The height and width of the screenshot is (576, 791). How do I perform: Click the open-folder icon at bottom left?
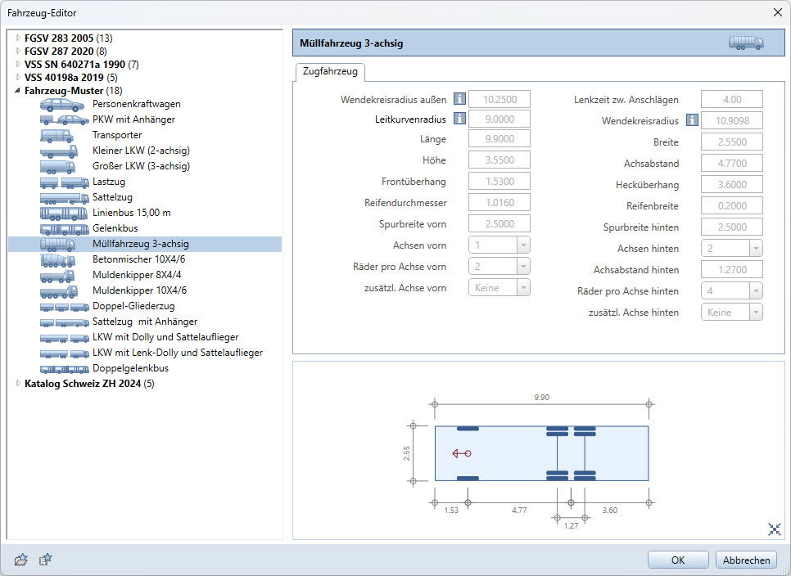(x=20, y=560)
